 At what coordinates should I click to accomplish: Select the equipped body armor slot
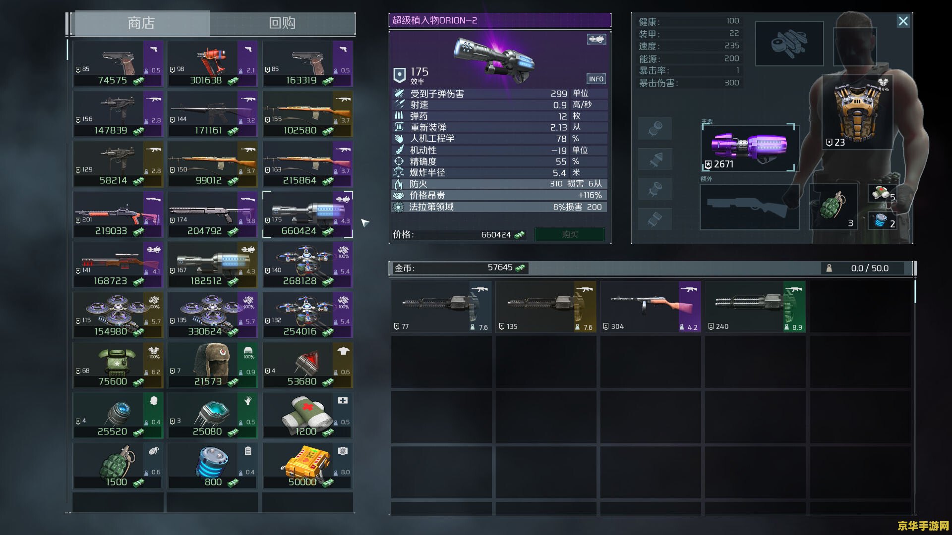857,112
